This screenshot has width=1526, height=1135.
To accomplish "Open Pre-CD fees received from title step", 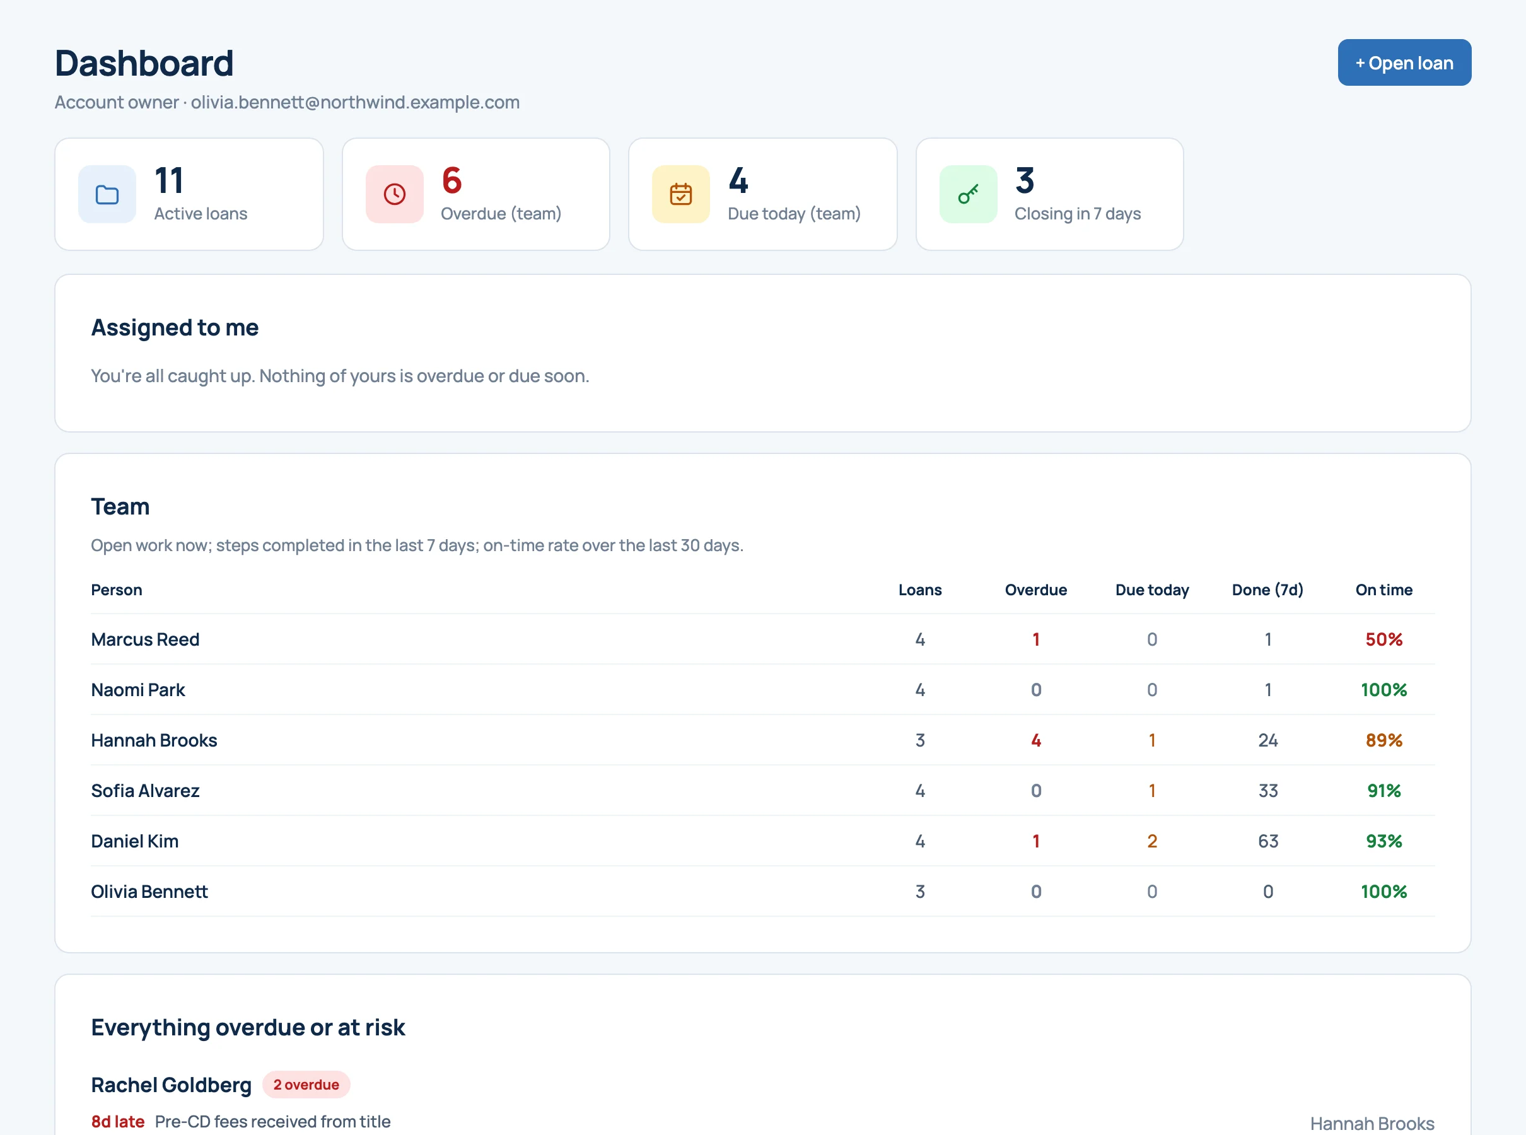I will tap(273, 1121).
